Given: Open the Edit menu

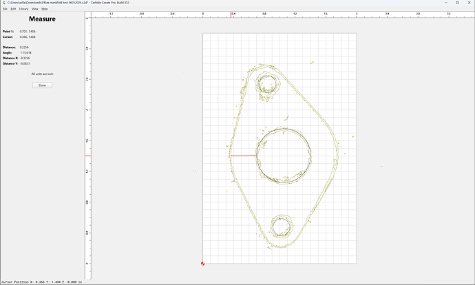Looking at the screenshot, I should pos(13,9).
